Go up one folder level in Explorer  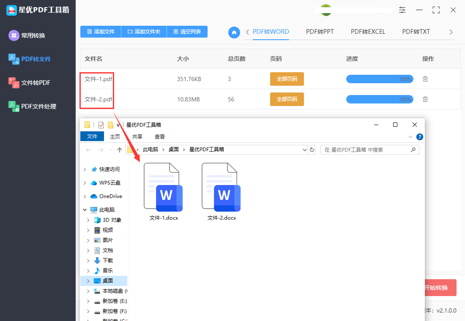click(x=120, y=150)
